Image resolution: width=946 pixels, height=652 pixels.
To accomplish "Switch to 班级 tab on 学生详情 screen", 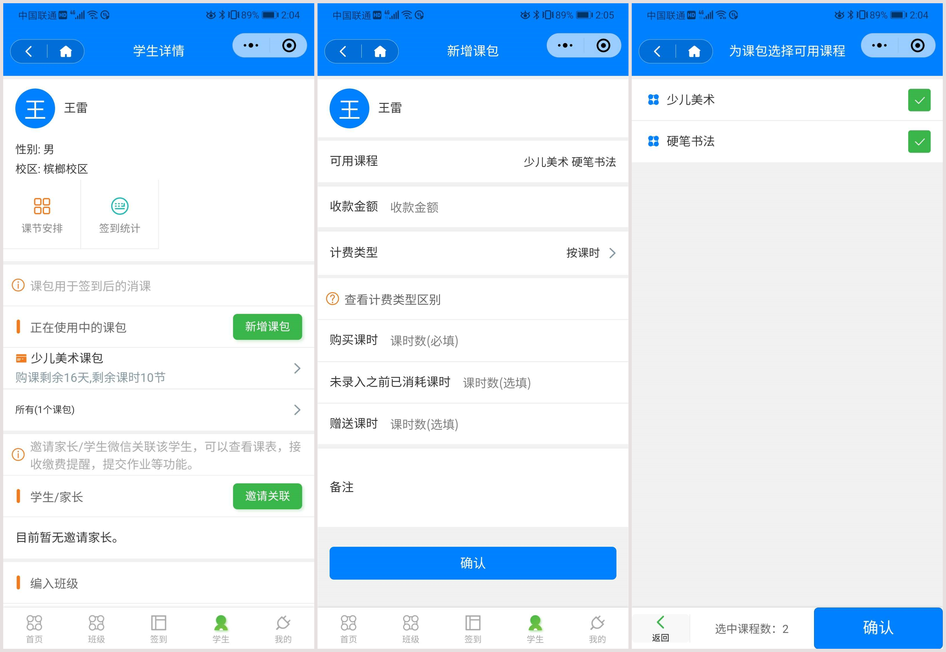I will click(96, 629).
